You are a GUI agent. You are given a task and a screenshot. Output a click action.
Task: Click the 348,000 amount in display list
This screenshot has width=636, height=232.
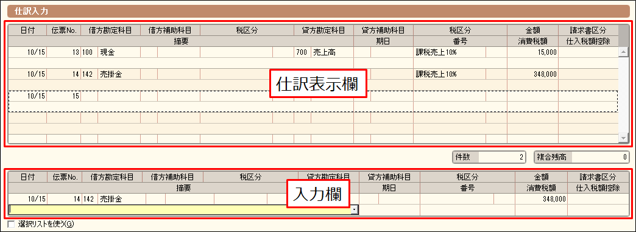pos(532,74)
